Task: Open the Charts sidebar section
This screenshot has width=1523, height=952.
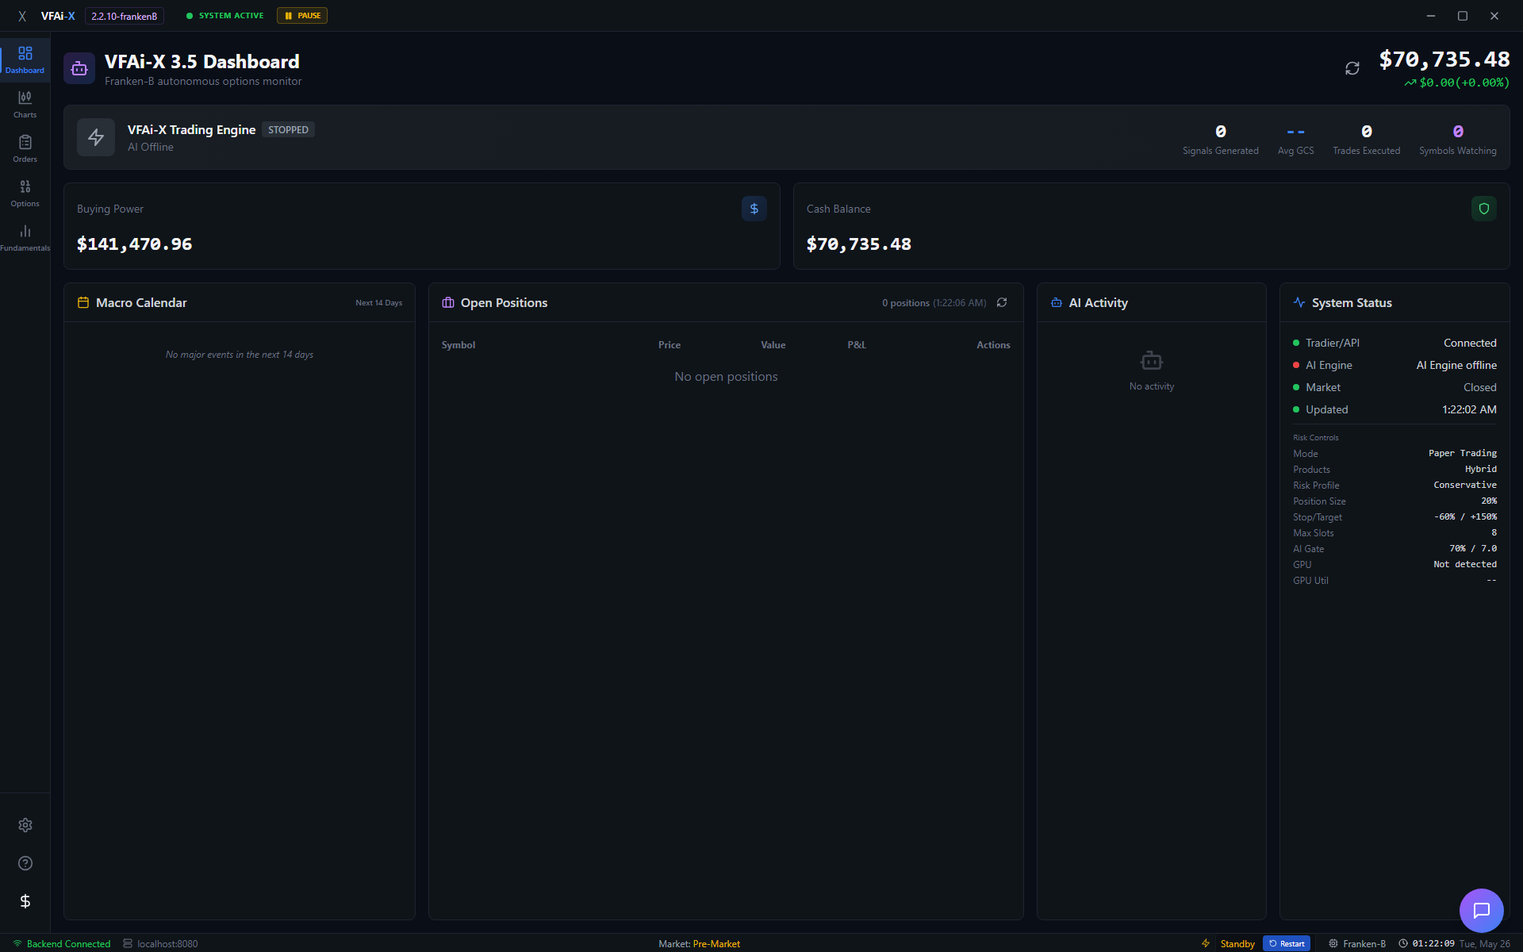Action: point(25,105)
